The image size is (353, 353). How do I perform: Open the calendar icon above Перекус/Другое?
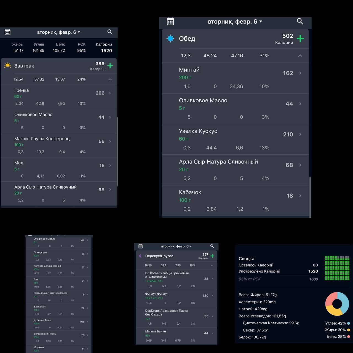140,246
